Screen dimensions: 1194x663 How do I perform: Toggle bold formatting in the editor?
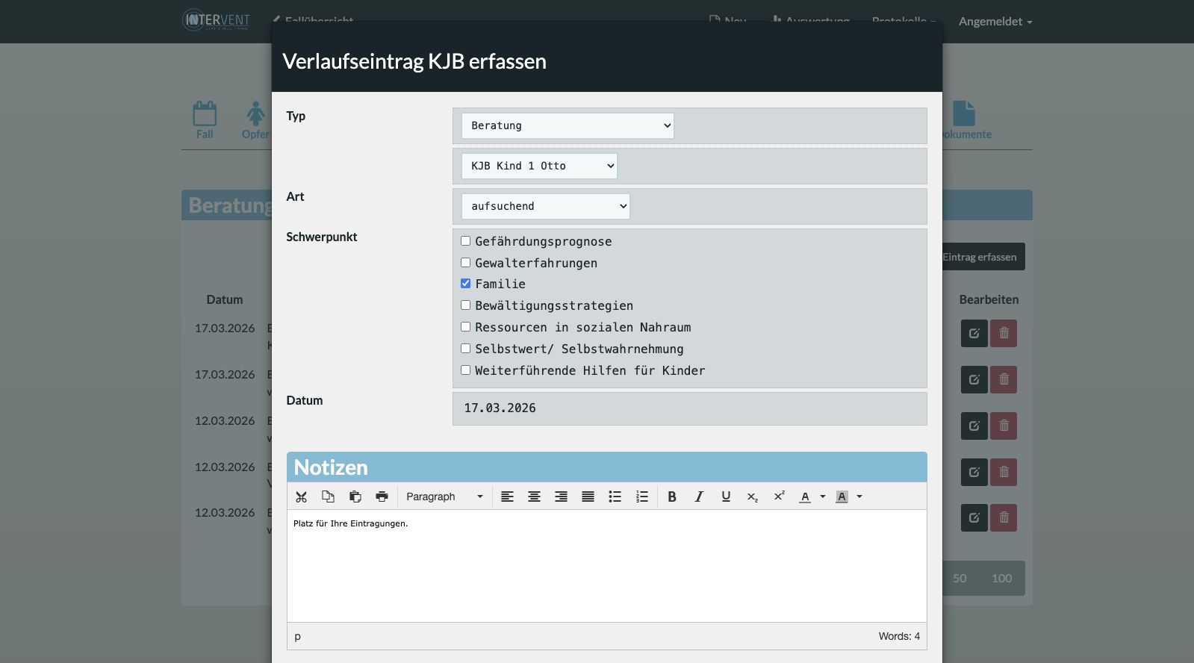[x=671, y=497]
